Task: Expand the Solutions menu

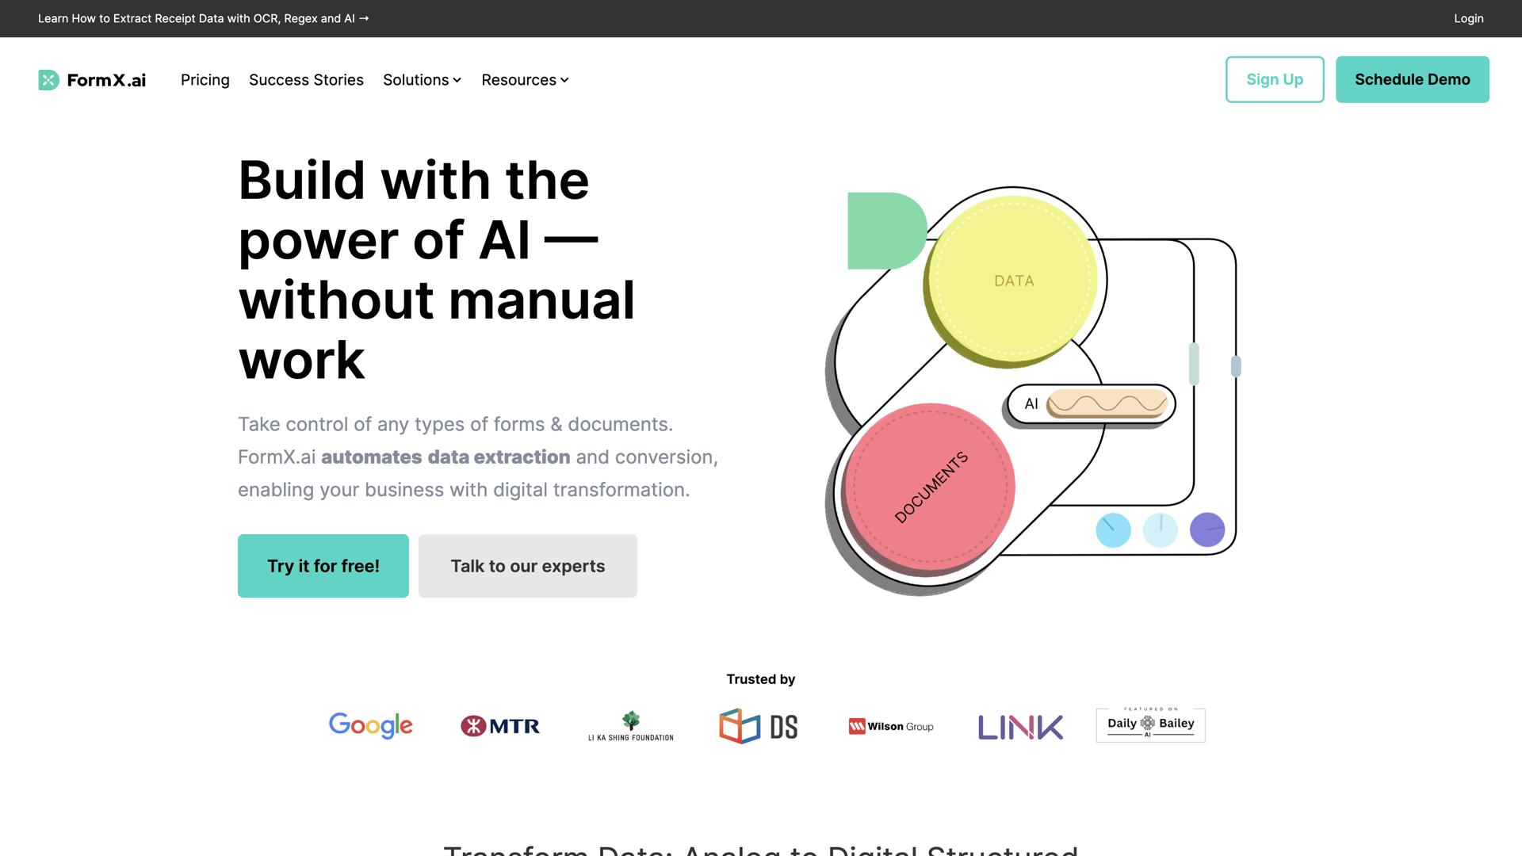Action: 421,79
